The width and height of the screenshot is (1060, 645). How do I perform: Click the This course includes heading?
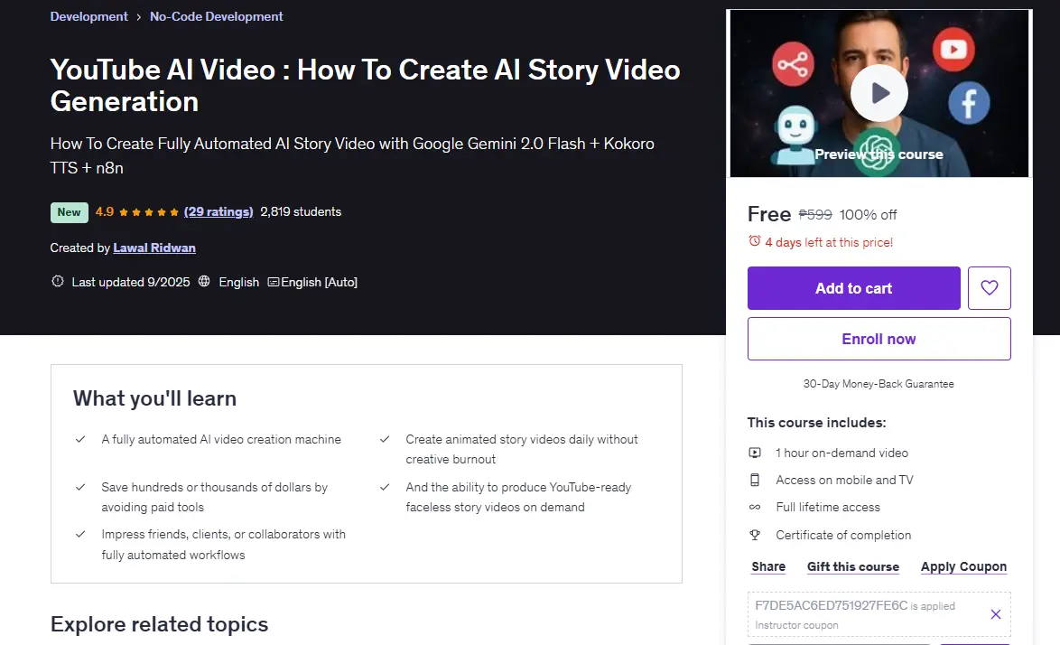point(816,423)
